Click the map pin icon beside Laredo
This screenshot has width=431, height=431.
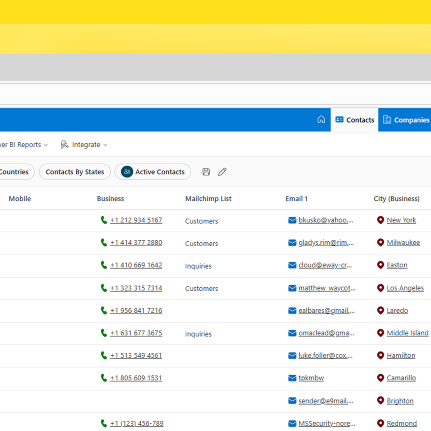coord(381,310)
